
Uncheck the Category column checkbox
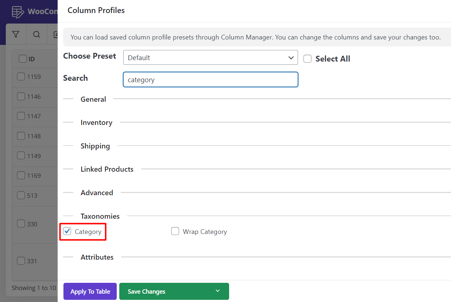pyautogui.click(x=67, y=231)
